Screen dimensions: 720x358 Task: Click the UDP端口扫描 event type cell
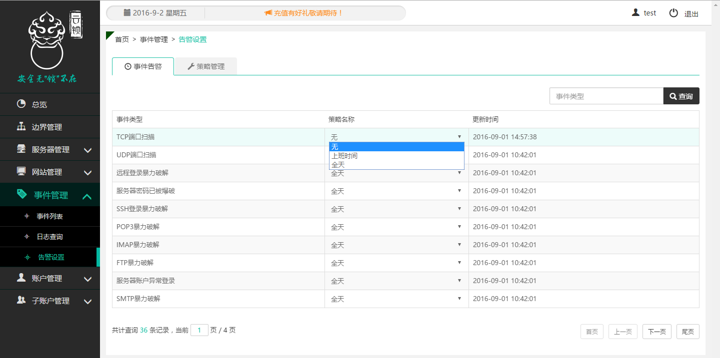[x=218, y=155]
